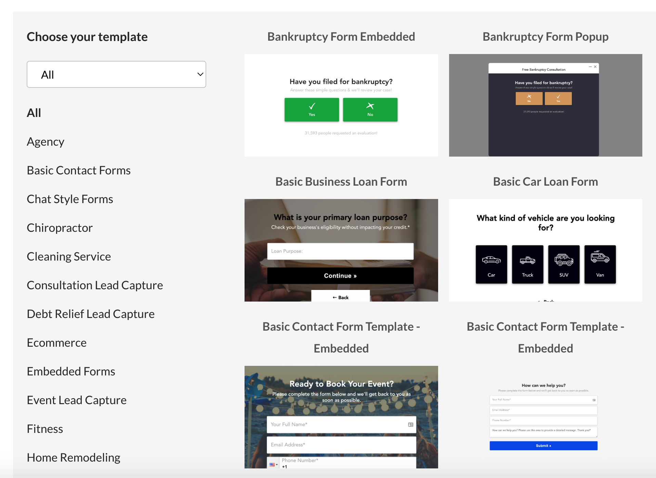656x478 pixels.
Task: Click the Your Full Name field on event form
Action: click(x=341, y=424)
